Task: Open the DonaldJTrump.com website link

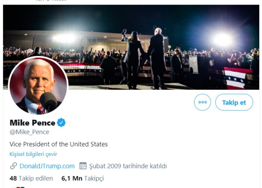Action: [47, 166]
